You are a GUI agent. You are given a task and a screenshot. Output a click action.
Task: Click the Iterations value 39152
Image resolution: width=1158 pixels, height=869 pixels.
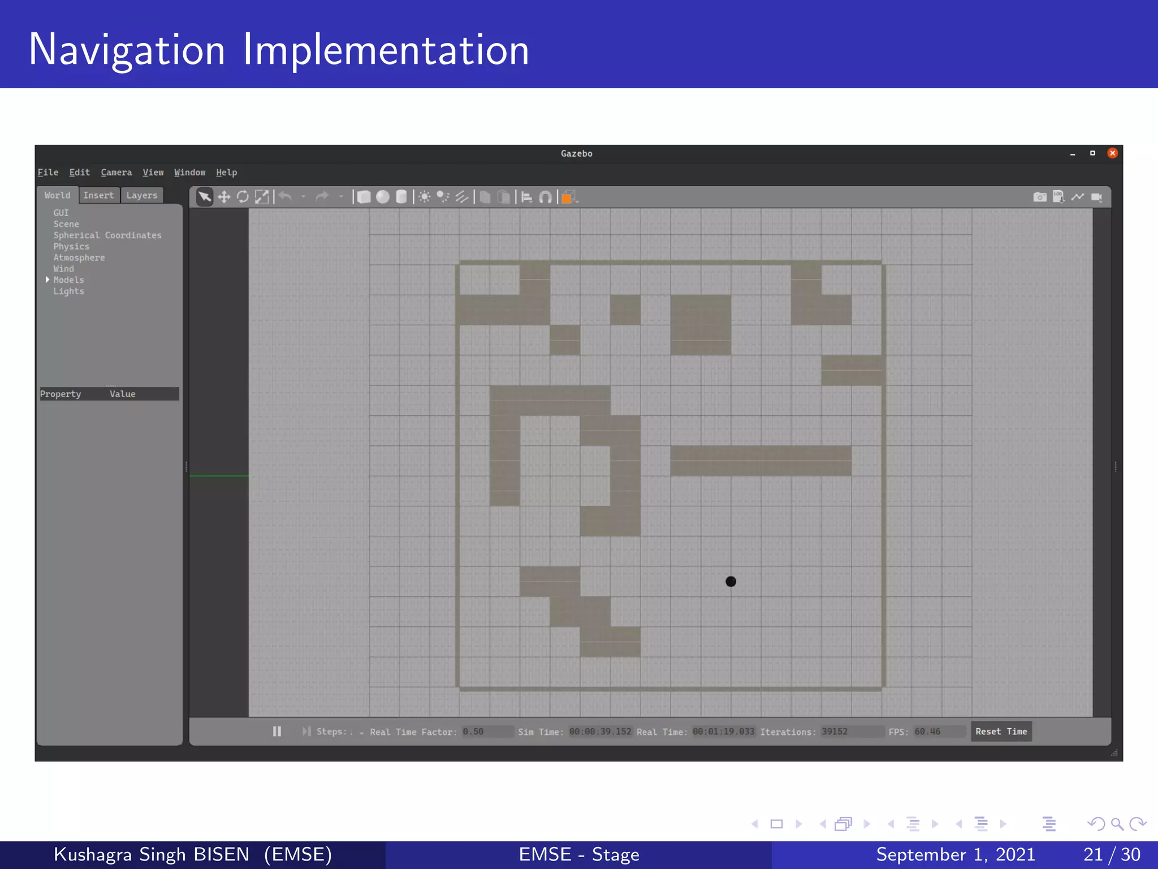click(852, 732)
